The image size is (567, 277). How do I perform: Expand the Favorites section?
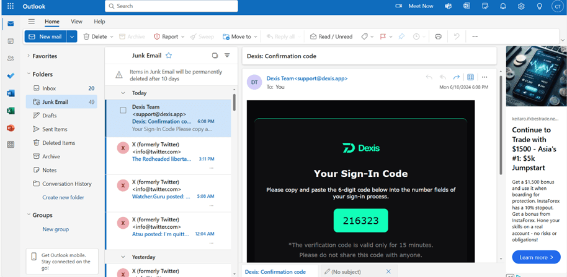[29, 56]
